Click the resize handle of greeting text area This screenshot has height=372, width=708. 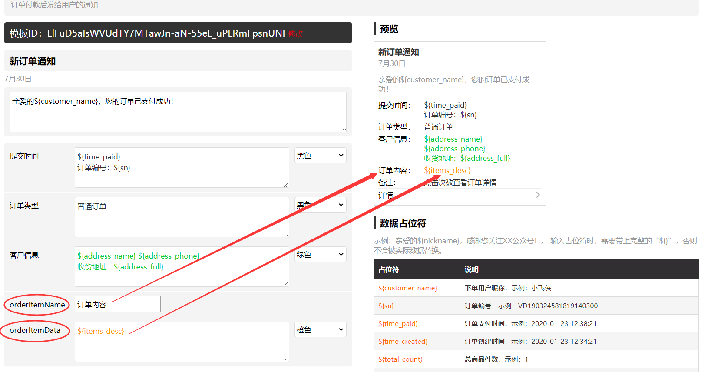[344, 129]
